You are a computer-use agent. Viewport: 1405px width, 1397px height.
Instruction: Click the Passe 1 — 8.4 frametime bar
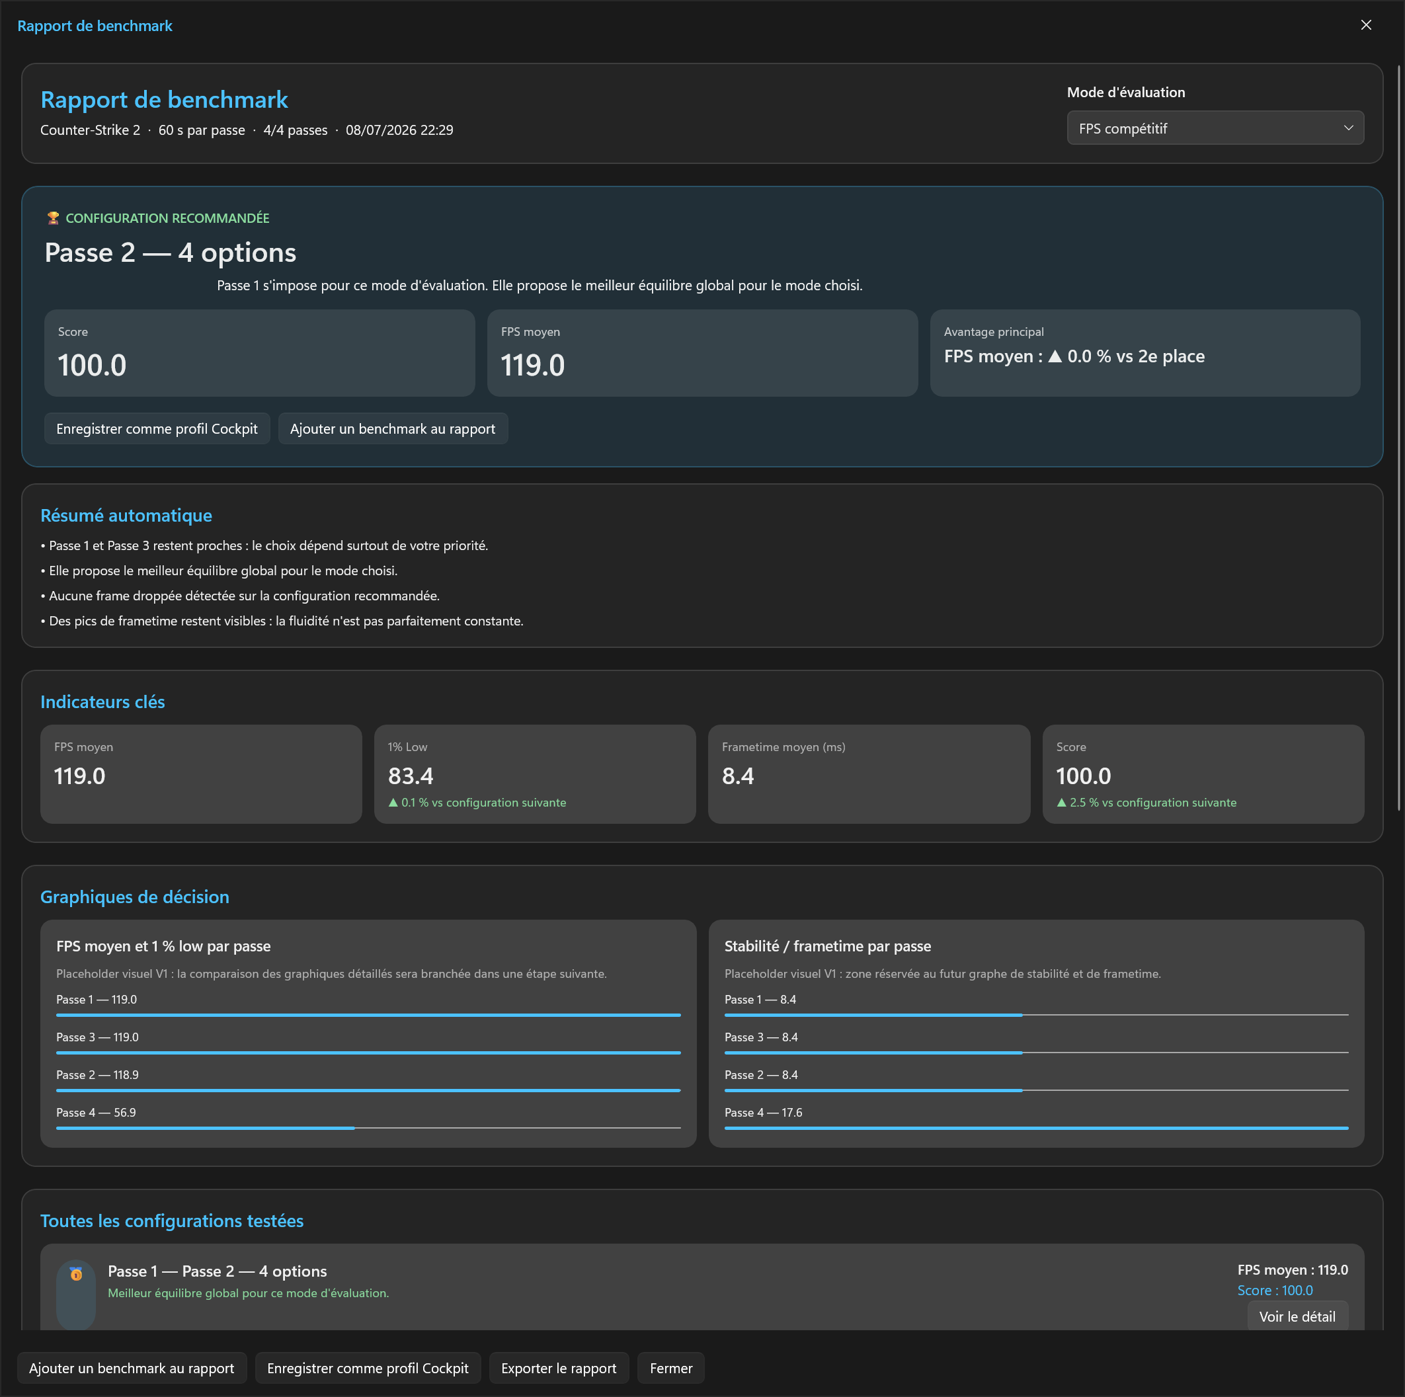tap(1036, 1014)
